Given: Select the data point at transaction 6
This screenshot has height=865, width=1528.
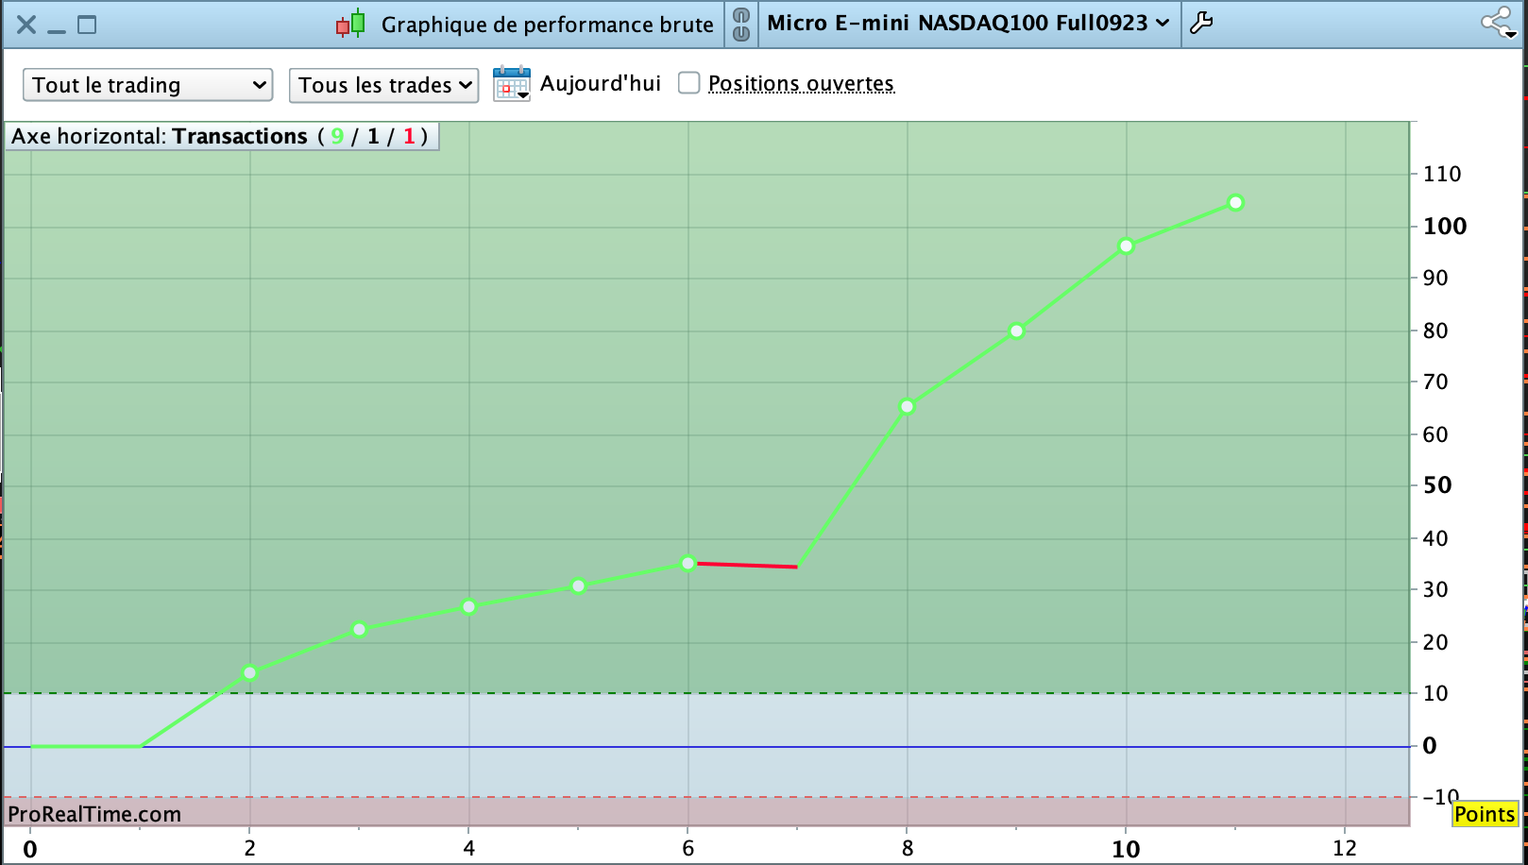Looking at the screenshot, I should click(x=688, y=564).
